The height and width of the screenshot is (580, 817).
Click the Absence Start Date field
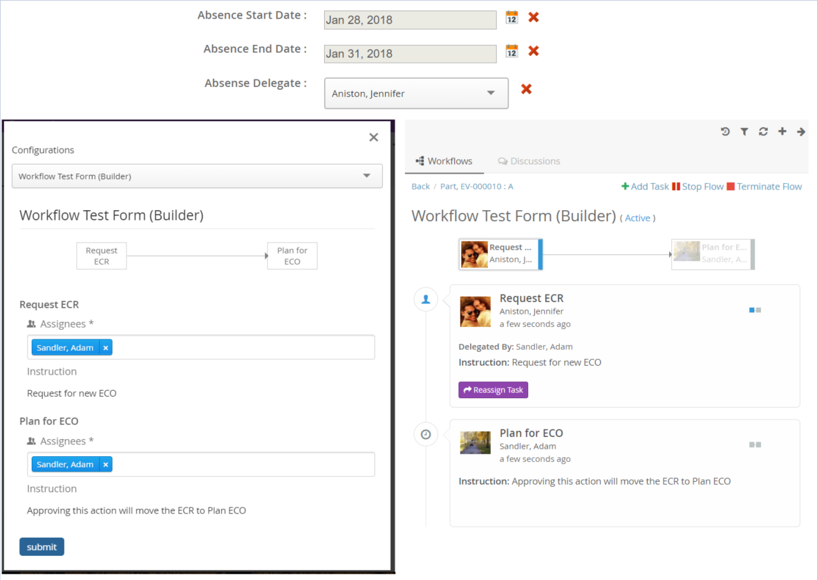[410, 20]
